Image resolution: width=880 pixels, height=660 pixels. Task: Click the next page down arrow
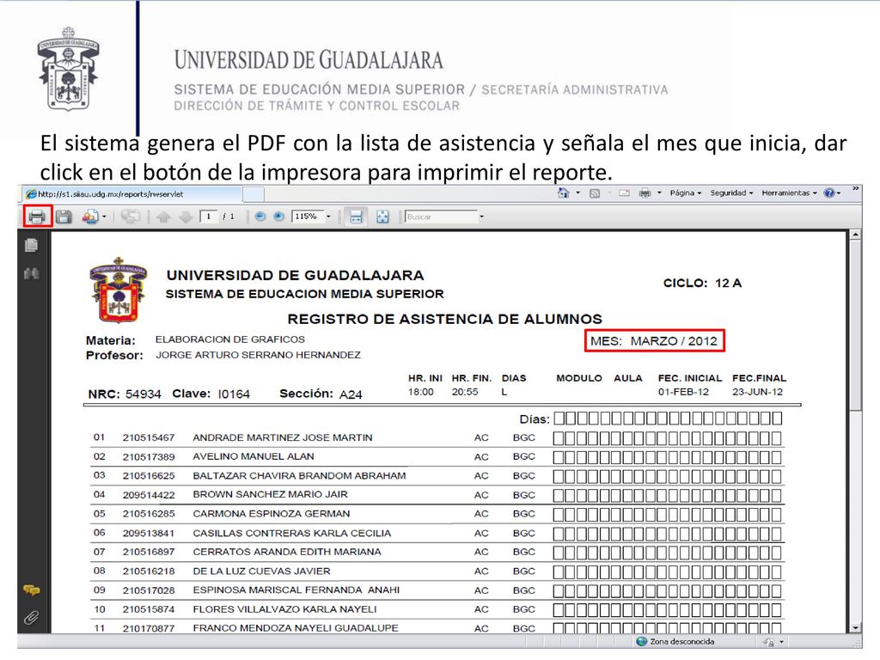click(x=186, y=217)
